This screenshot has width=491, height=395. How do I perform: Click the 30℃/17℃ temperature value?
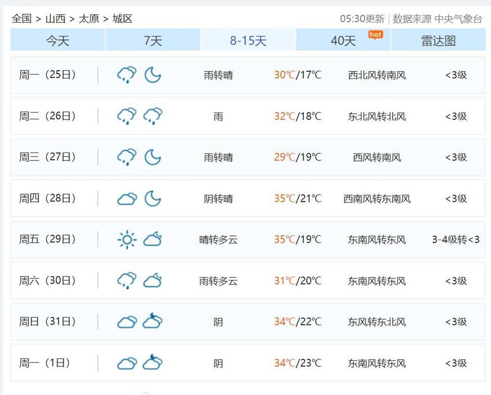(298, 75)
